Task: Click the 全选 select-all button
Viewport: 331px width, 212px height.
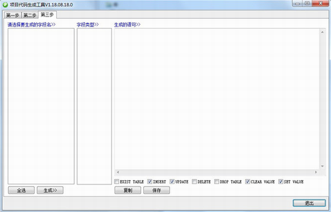Action: 21,191
